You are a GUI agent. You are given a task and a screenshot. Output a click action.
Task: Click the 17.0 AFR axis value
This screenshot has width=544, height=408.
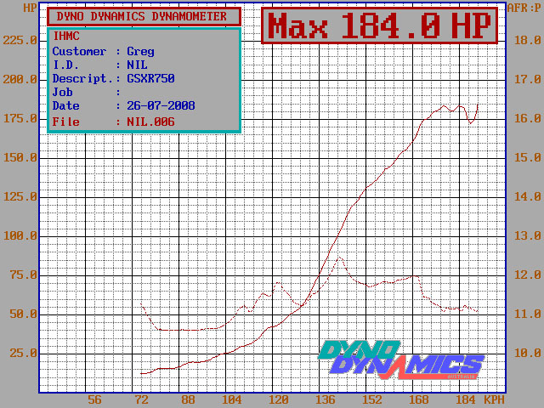pyautogui.click(x=527, y=79)
